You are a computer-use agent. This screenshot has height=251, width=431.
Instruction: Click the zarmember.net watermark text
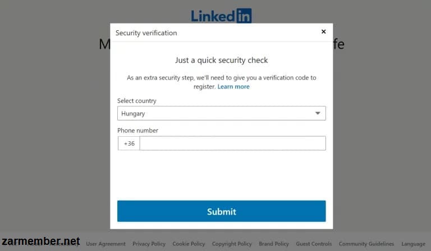coord(40,241)
